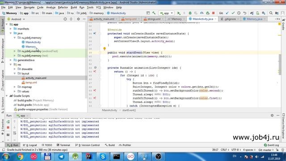Click the Git: master branch widget
This screenshot has height=161, width=286.
[266, 150]
